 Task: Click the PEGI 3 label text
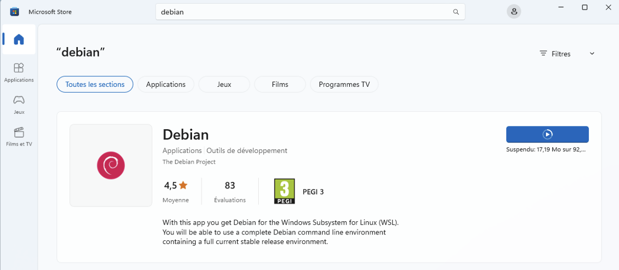[x=313, y=192]
